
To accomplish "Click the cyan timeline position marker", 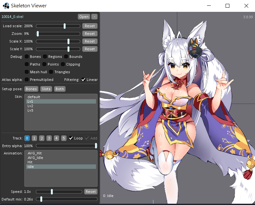I will (x=153, y=202).
